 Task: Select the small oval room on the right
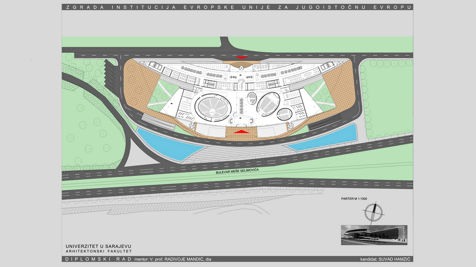(x=284, y=114)
